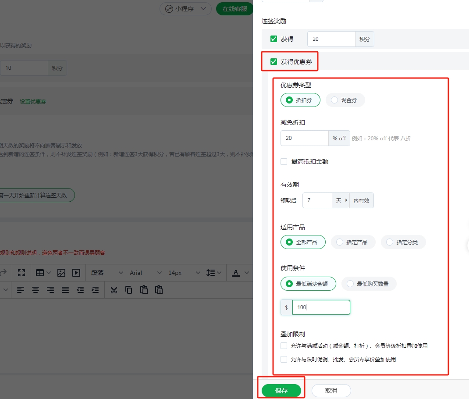
Task: Click the copy icon
Action: pyautogui.click(x=128, y=290)
